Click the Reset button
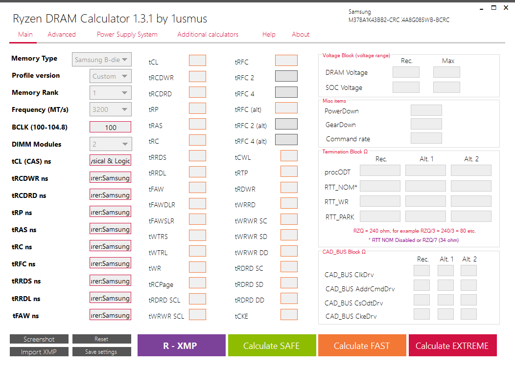This screenshot has height=368, width=515. pyautogui.click(x=101, y=339)
